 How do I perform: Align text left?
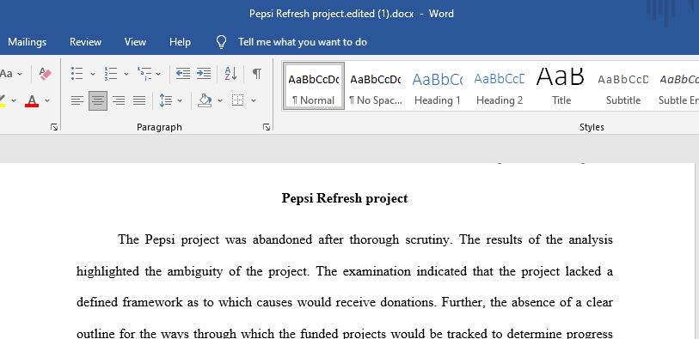[x=77, y=100]
